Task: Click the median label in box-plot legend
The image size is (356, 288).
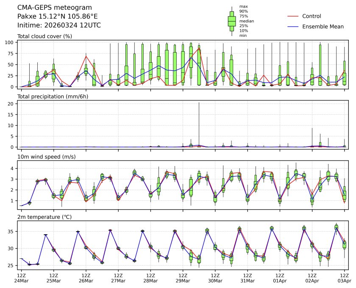Action: tap(247, 21)
